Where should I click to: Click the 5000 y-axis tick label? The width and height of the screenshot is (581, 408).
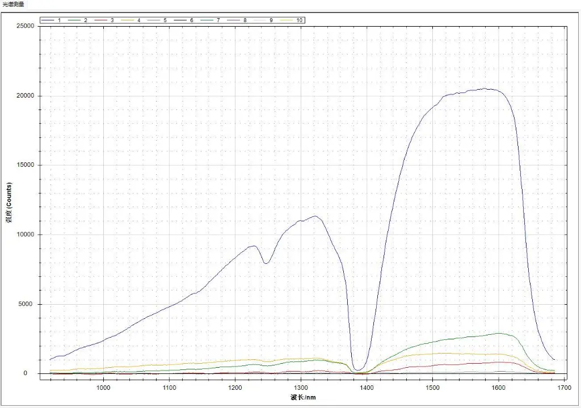click(x=27, y=304)
